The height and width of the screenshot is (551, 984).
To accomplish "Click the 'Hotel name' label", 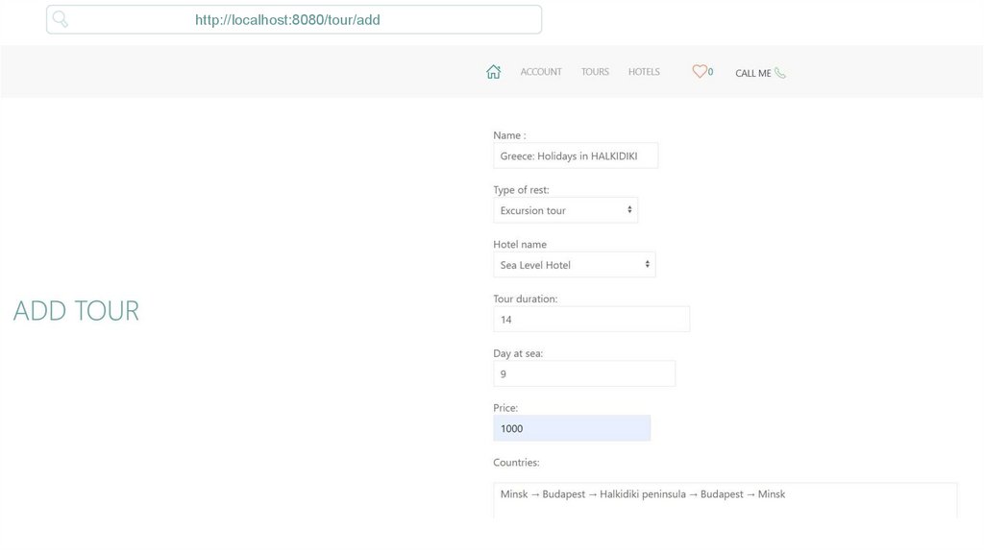I will tap(520, 245).
